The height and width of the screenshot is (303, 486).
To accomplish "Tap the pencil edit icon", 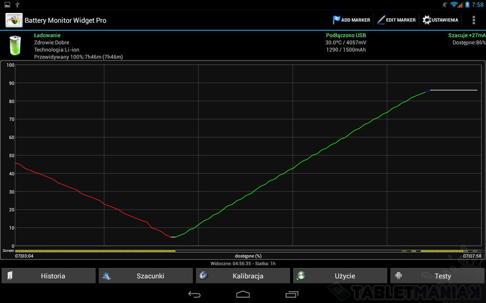I will (x=381, y=20).
